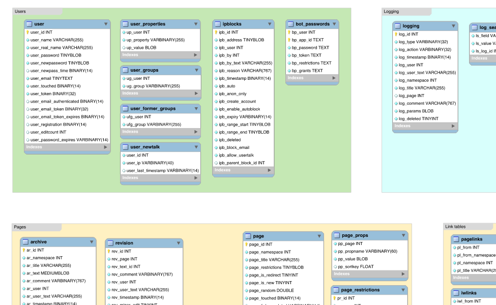
Task: Click the pagelinks table icon
Action: pos(456,239)
